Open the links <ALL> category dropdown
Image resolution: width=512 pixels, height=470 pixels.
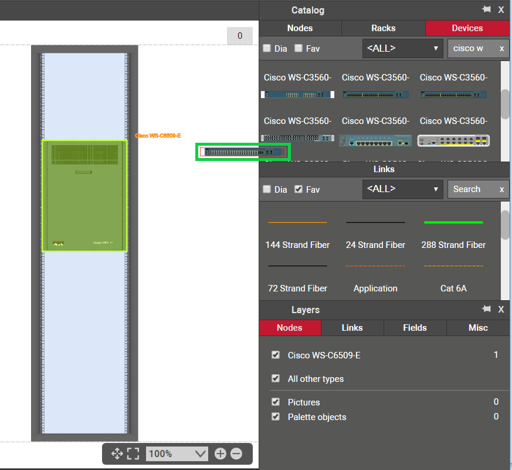[x=402, y=189]
